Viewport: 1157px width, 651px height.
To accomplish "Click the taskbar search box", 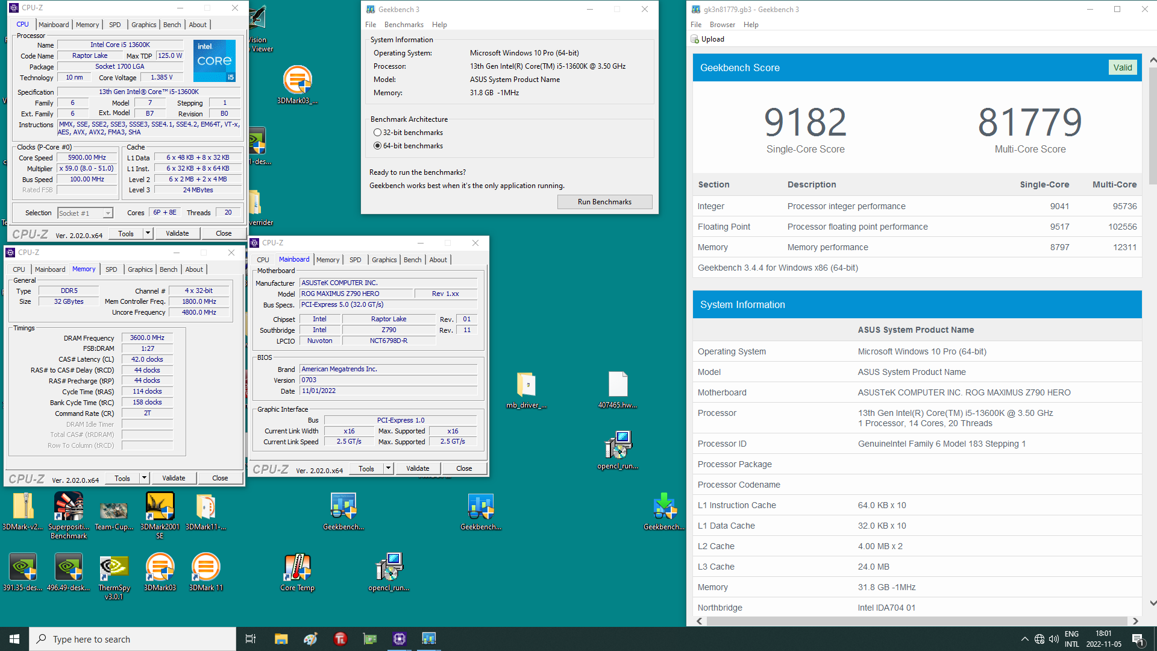I will pyautogui.click(x=133, y=639).
